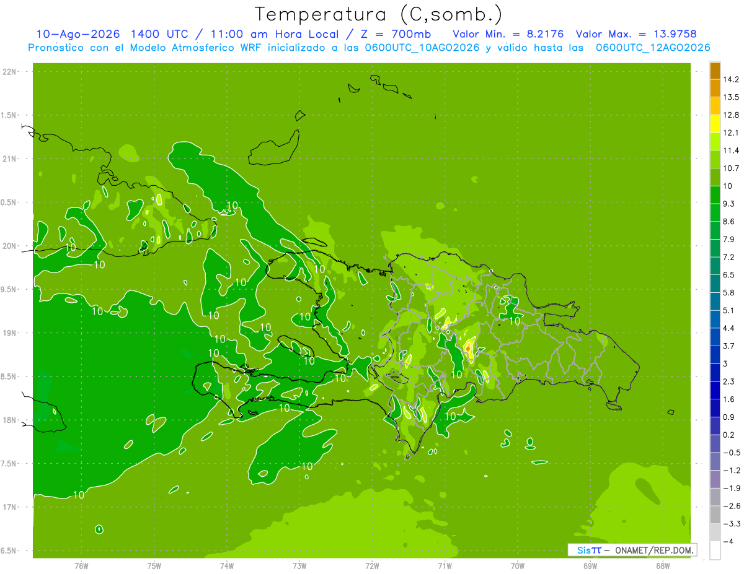
Task: Click the '13.5' legend value
Action: tap(732, 97)
